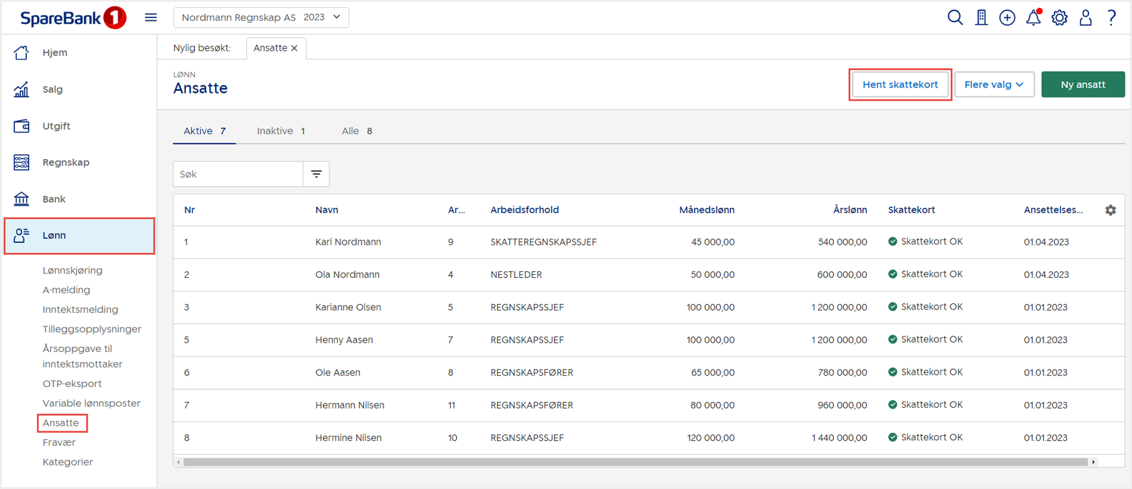
Task: Switch to the Inaktive tab
Action: (281, 131)
